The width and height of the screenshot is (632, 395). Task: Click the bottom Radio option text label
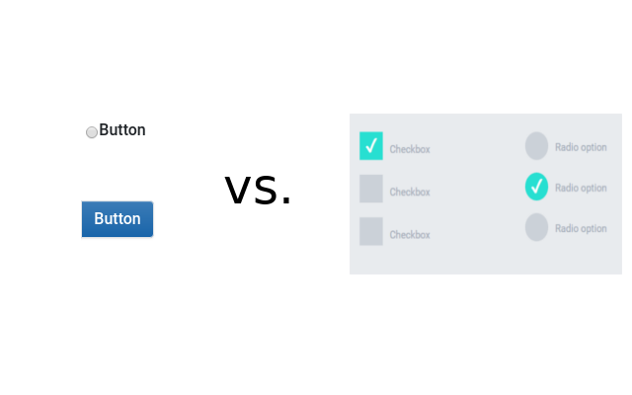[581, 229]
